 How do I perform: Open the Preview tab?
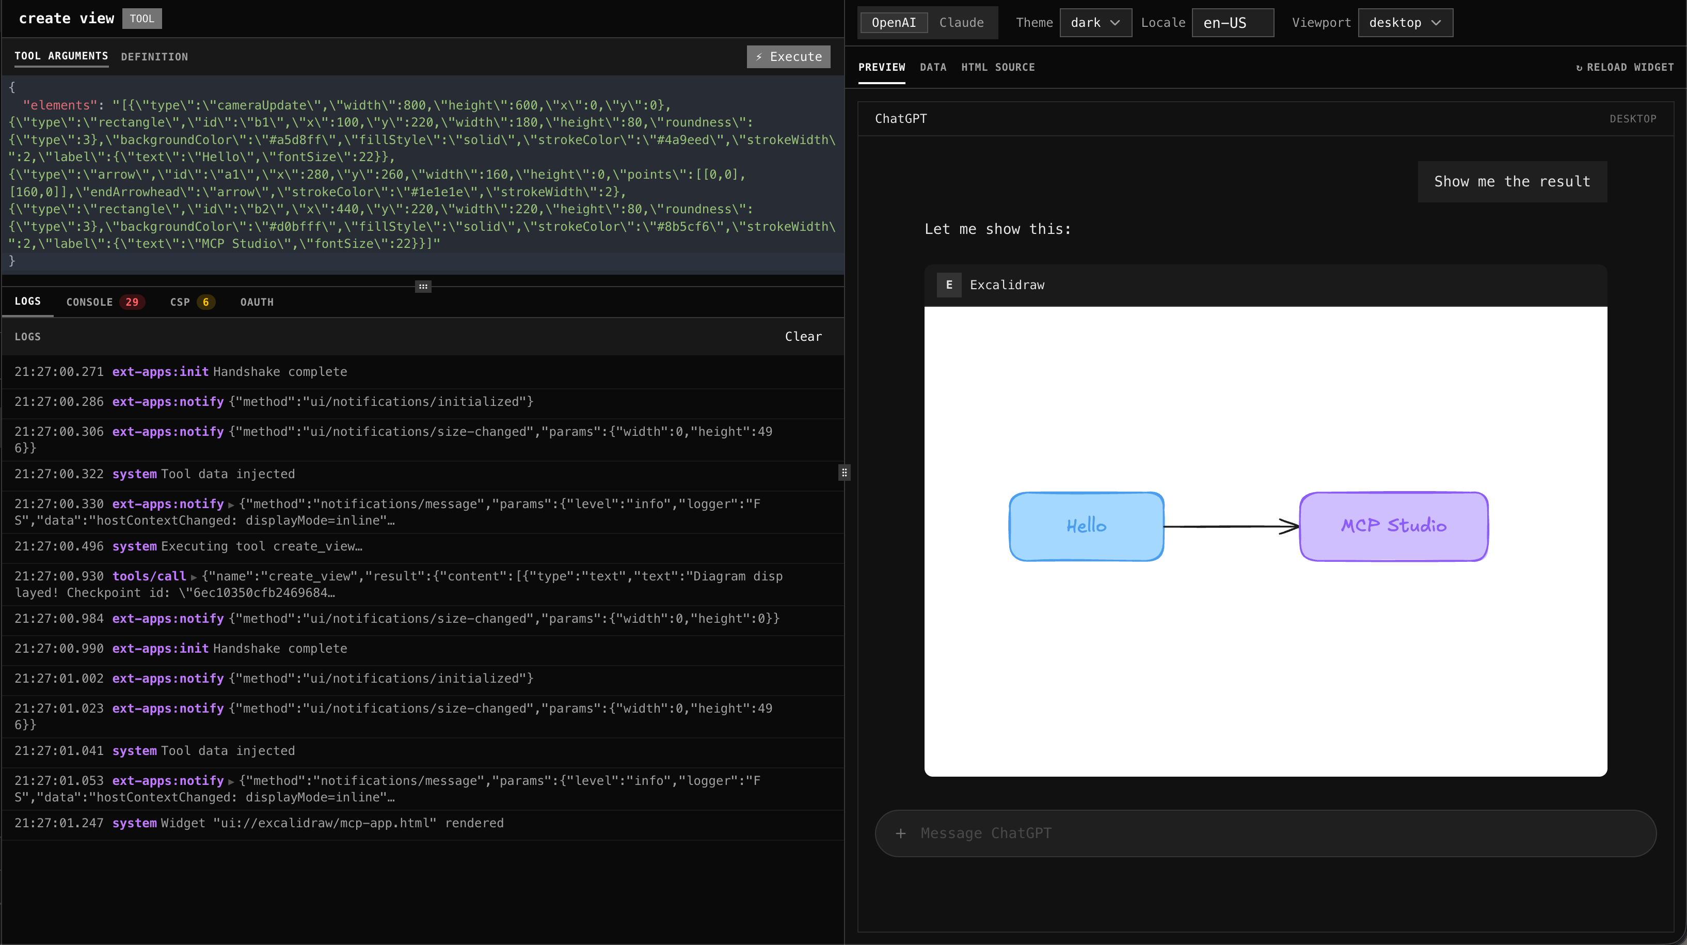pos(882,68)
